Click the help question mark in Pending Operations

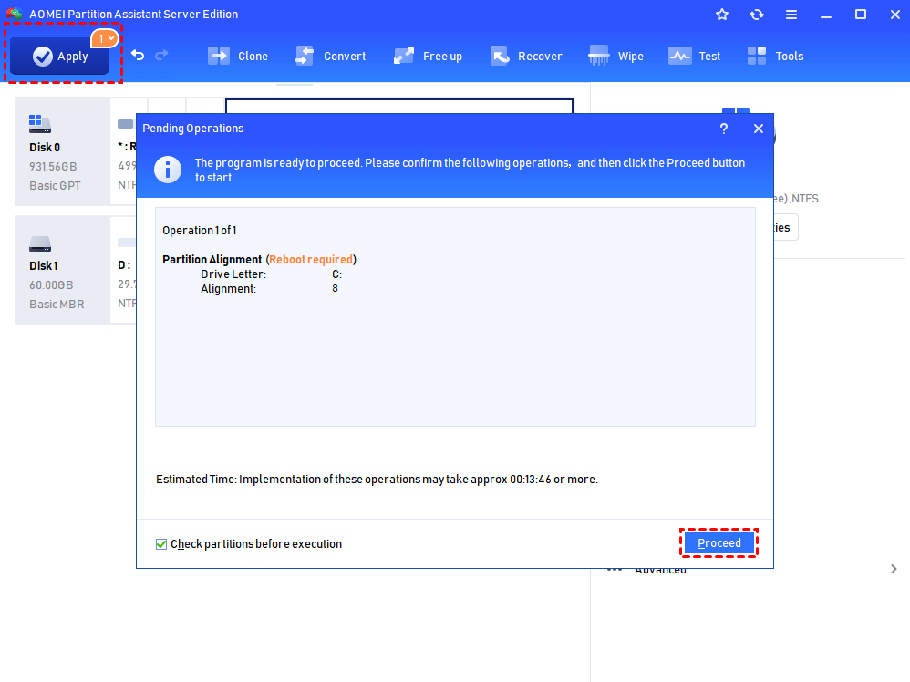tap(724, 129)
